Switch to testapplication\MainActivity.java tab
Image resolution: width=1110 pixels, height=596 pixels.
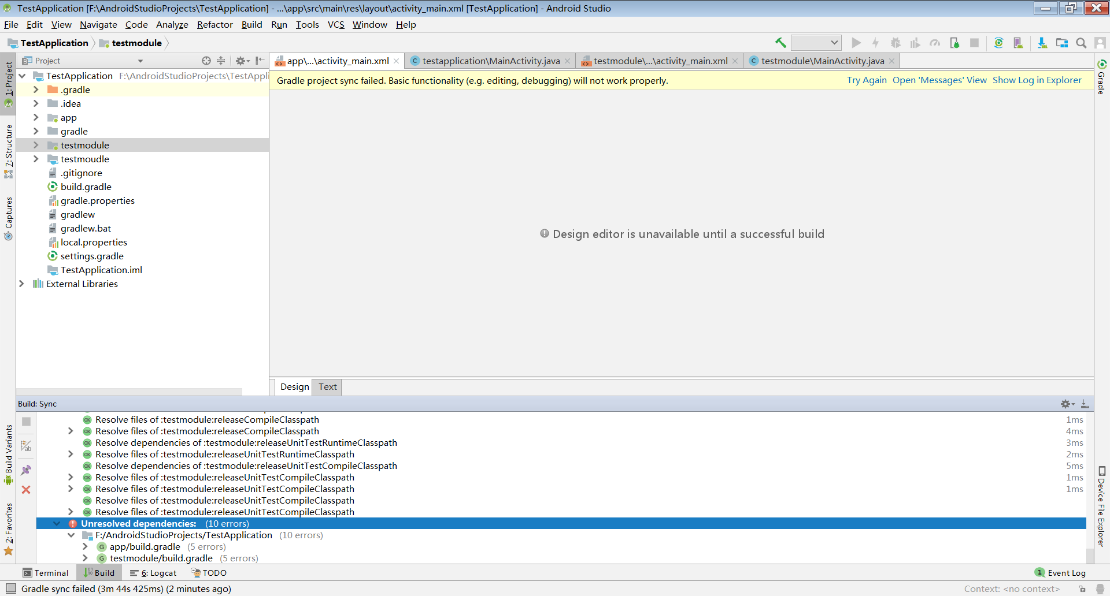coord(491,61)
